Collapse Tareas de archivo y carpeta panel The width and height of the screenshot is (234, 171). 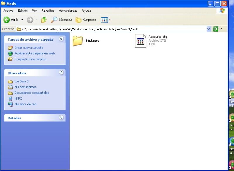point(61,39)
